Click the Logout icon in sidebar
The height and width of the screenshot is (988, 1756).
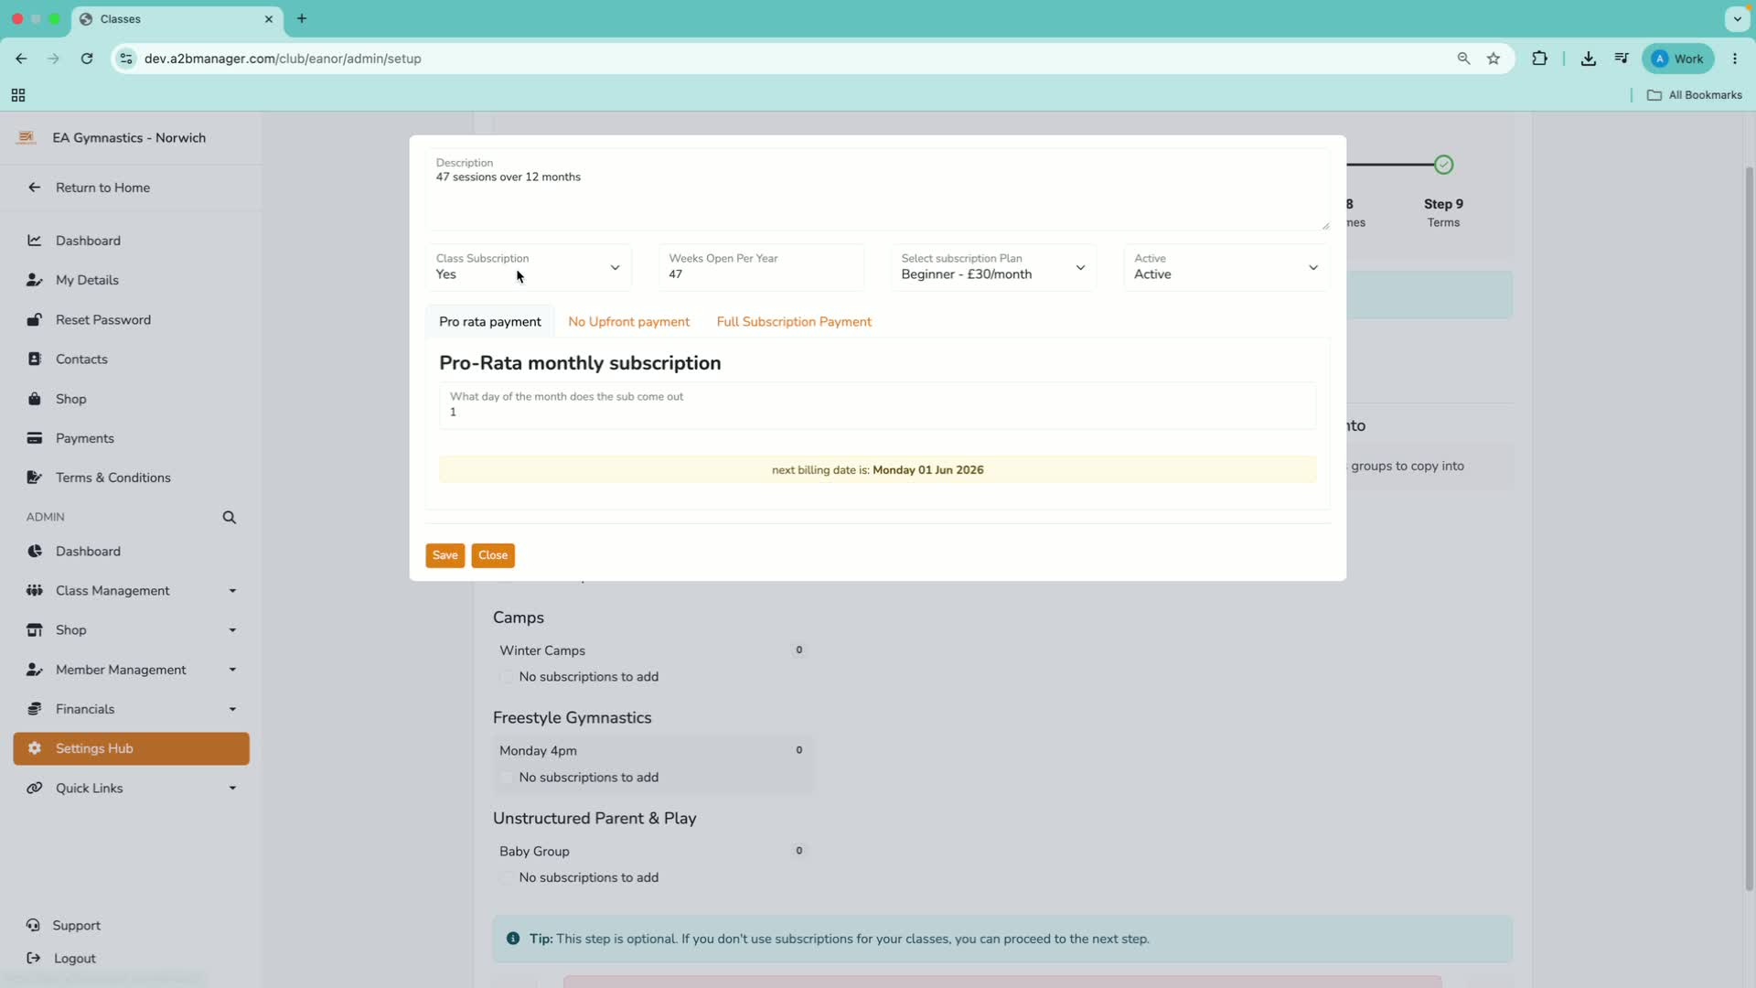[x=33, y=958]
